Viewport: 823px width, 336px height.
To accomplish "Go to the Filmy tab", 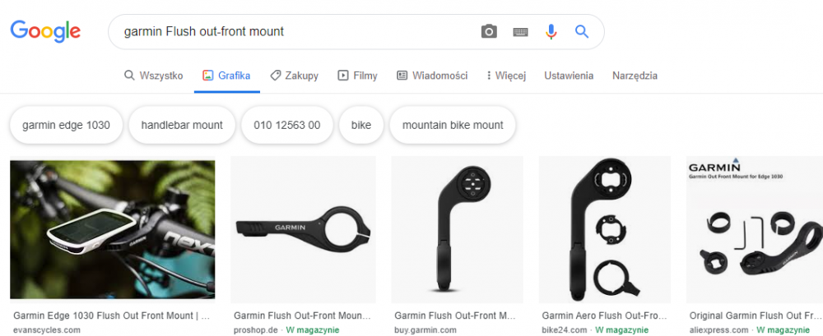I will pos(357,76).
